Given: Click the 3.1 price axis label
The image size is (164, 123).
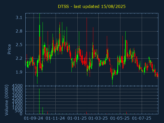Looking at the screenshot, I should (x=19, y=18).
